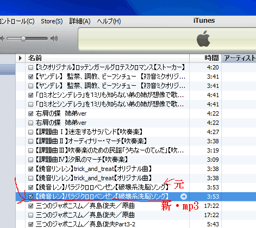
Task: Click the volume slider knob
Action: [x=23, y=39]
